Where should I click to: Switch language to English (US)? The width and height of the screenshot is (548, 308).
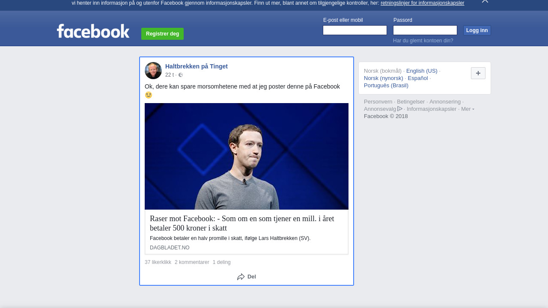pyautogui.click(x=422, y=71)
